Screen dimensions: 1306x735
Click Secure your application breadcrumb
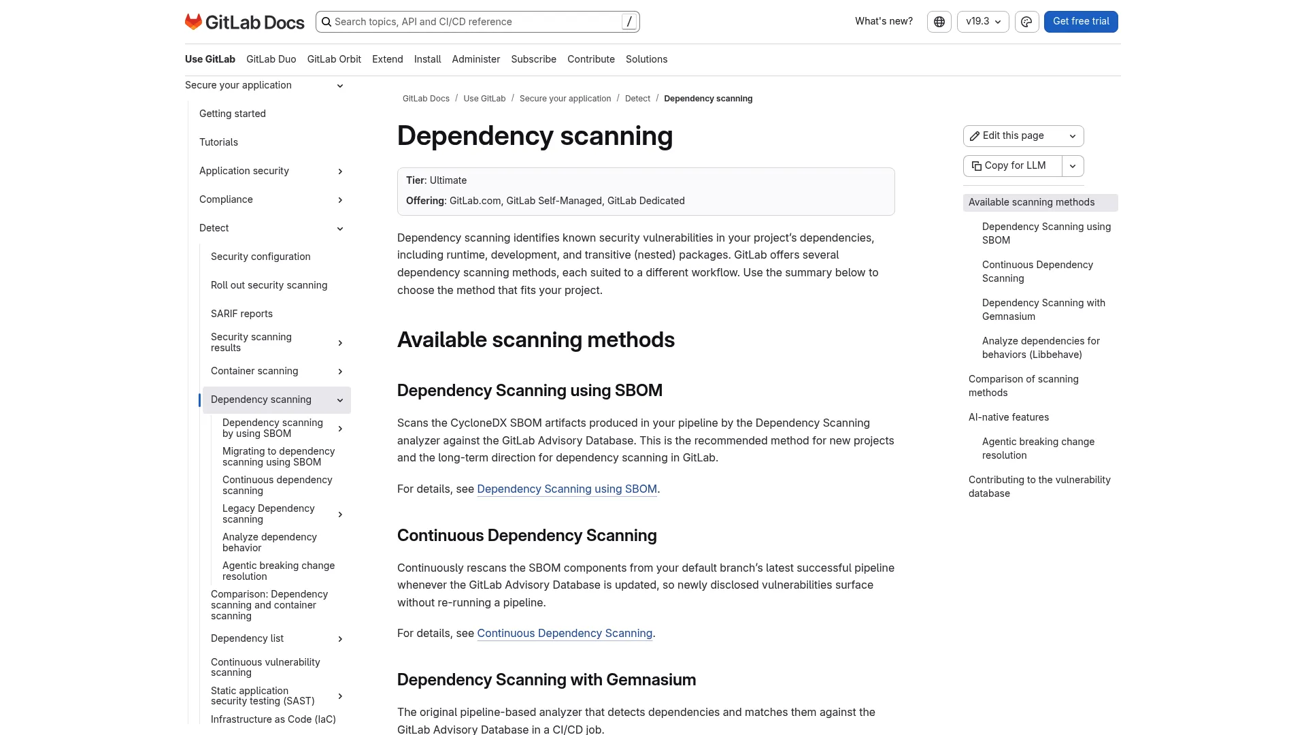tap(565, 99)
